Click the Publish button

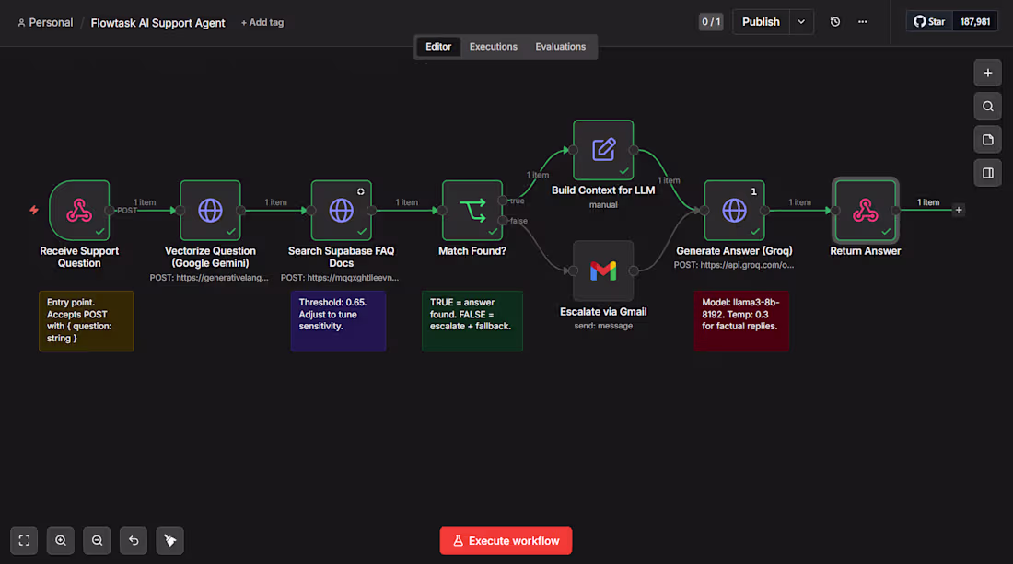[761, 22]
